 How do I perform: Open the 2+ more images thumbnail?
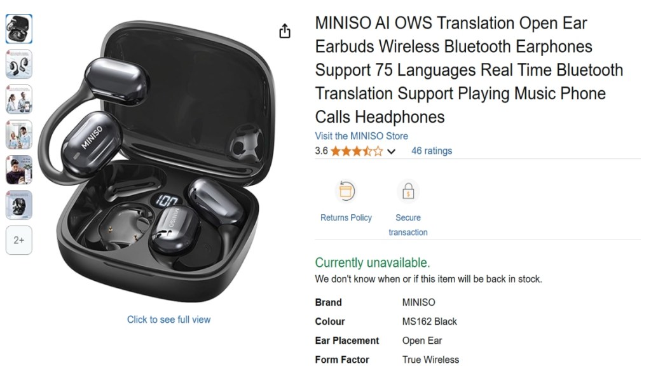(18, 240)
